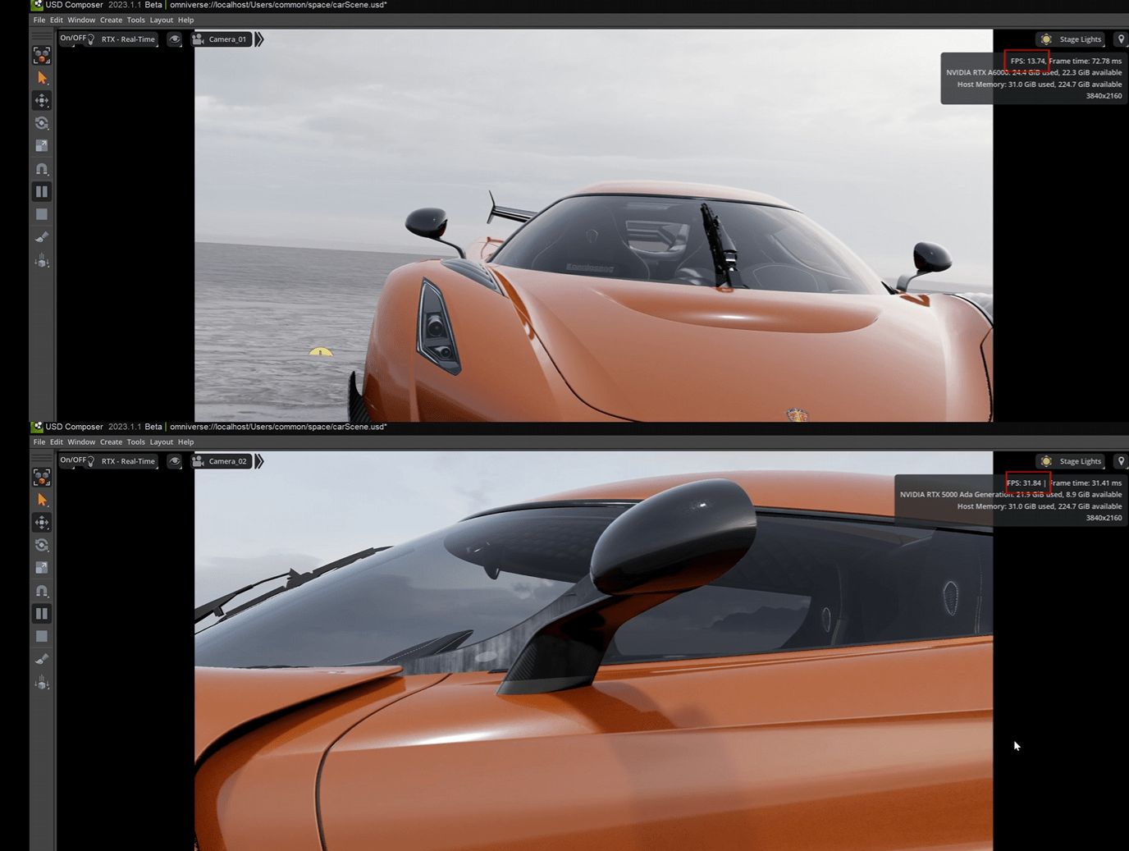Viewport: 1129px width, 851px height.
Task: Pick the Scale tool in the top window
Action: (x=42, y=146)
